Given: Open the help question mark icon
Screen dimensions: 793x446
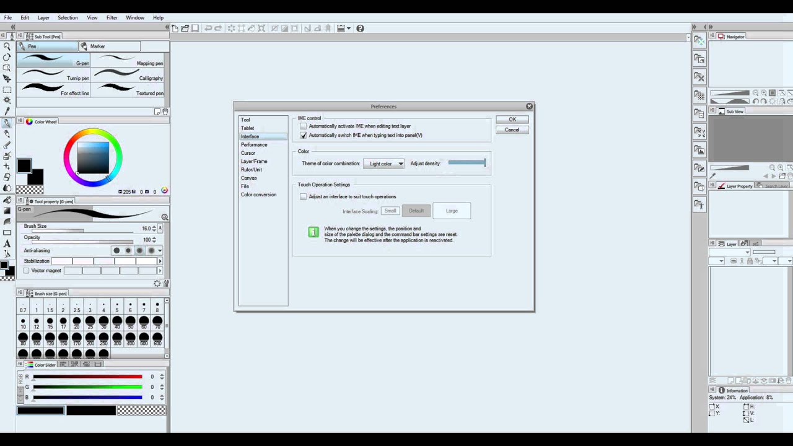Looking at the screenshot, I should [360, 28].
